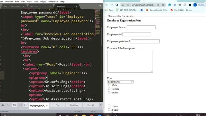Viewport: 206px width, 116px height.
Task: Select the Male radio button
Action: [x=109, y=85]
